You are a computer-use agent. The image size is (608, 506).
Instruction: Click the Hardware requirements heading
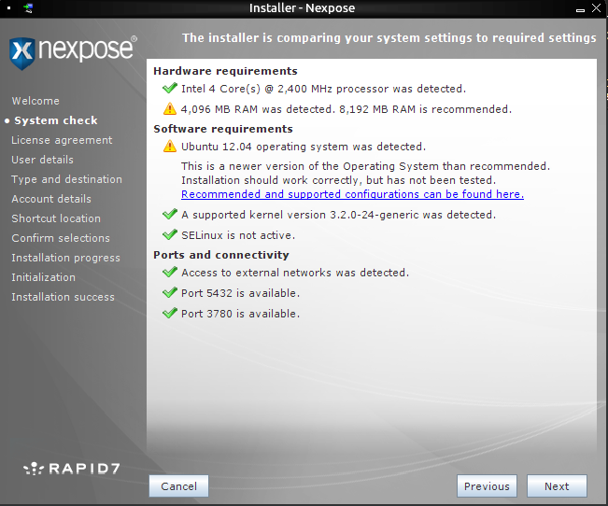point(225,71)
